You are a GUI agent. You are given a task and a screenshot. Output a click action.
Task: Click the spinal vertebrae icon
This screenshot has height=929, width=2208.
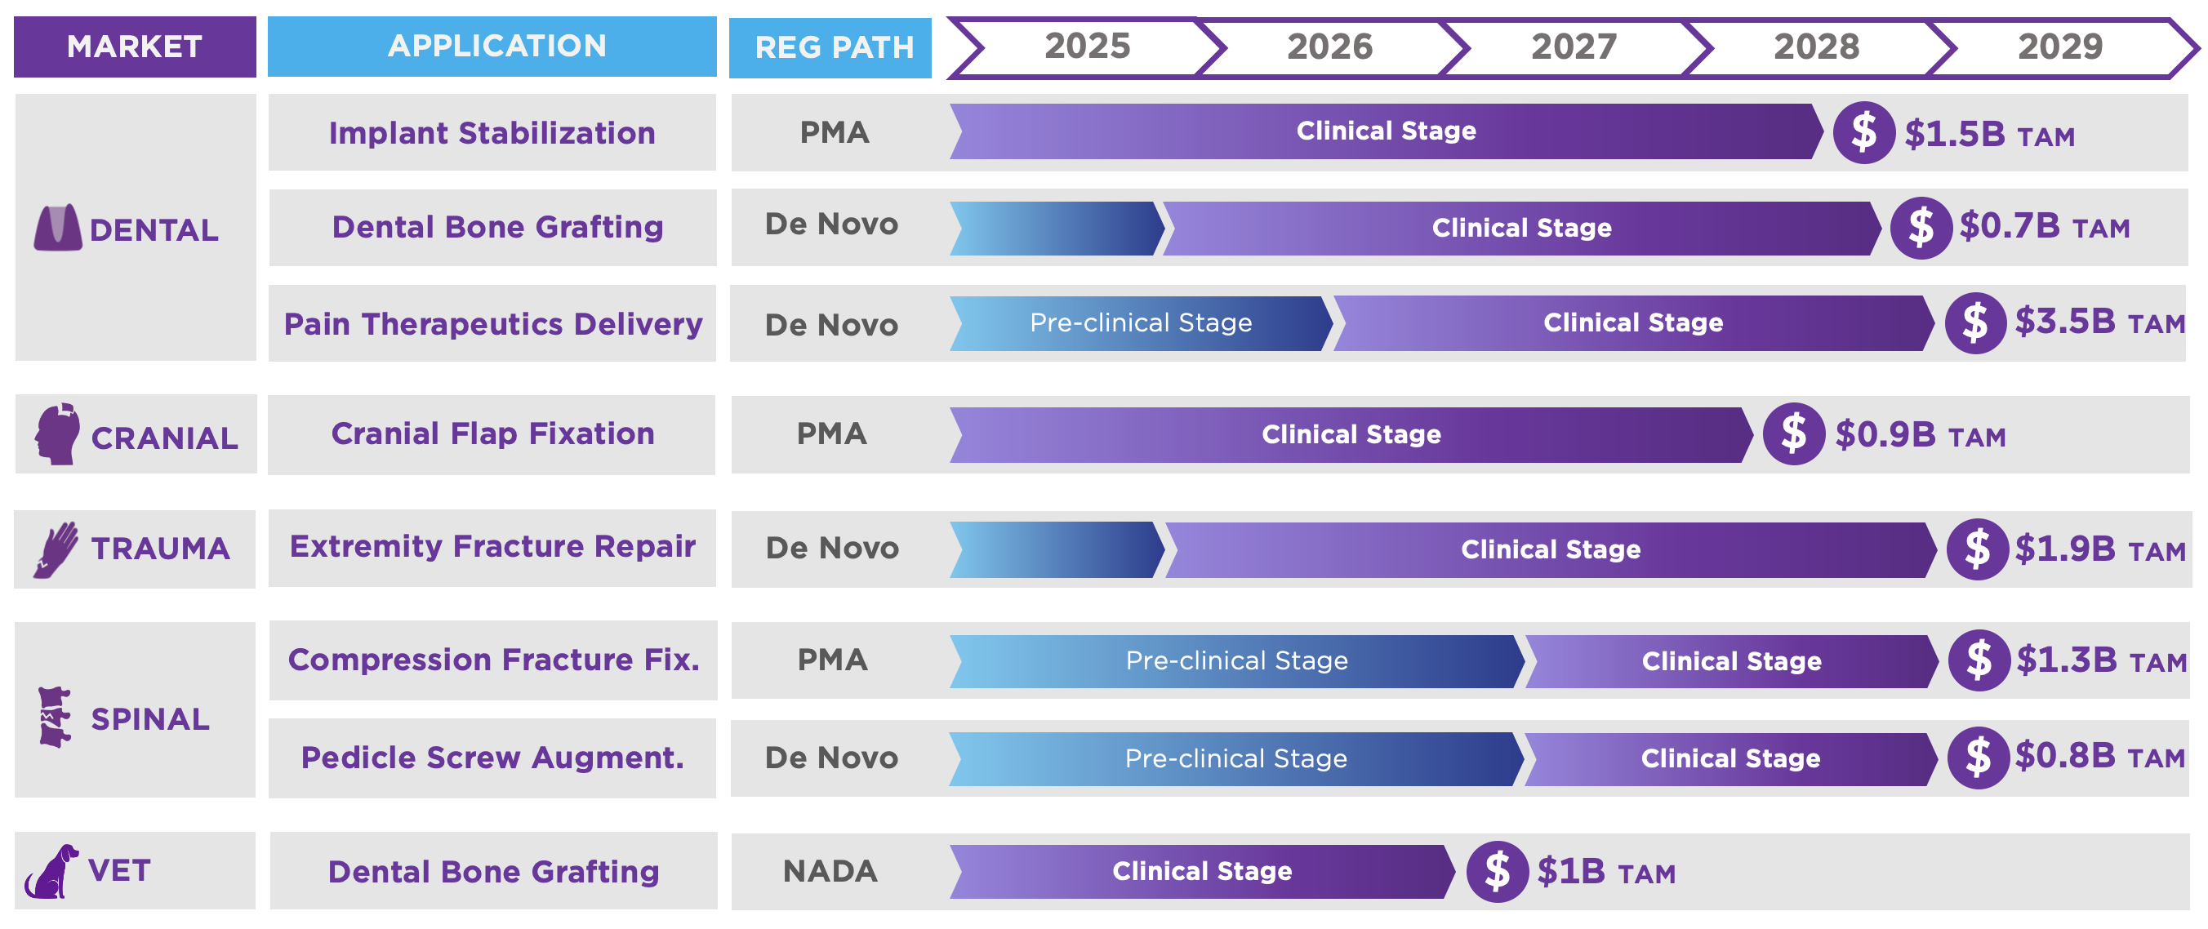55,718
